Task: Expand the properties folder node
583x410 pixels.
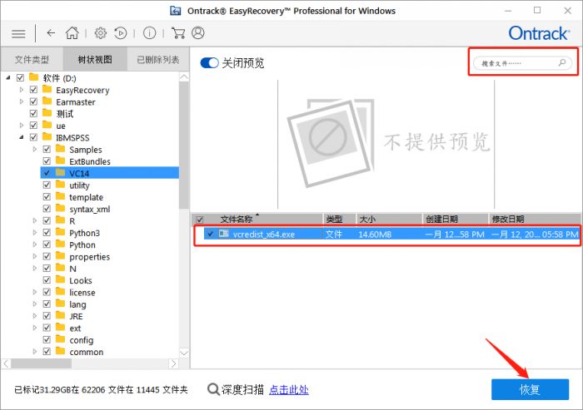Action: point(35,256)
